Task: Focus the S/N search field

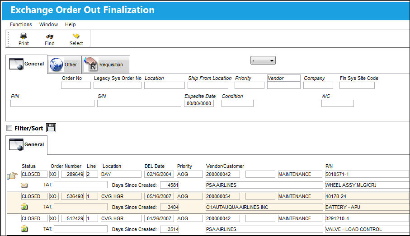Action: coord(139,103)
